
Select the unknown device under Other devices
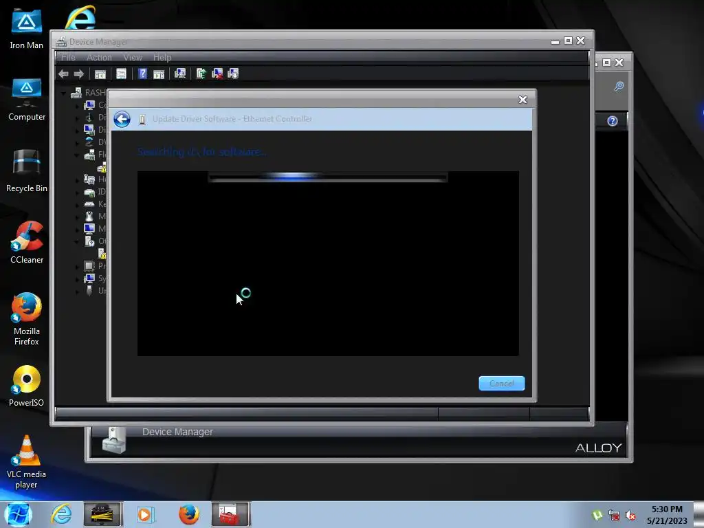click(102, 254)
